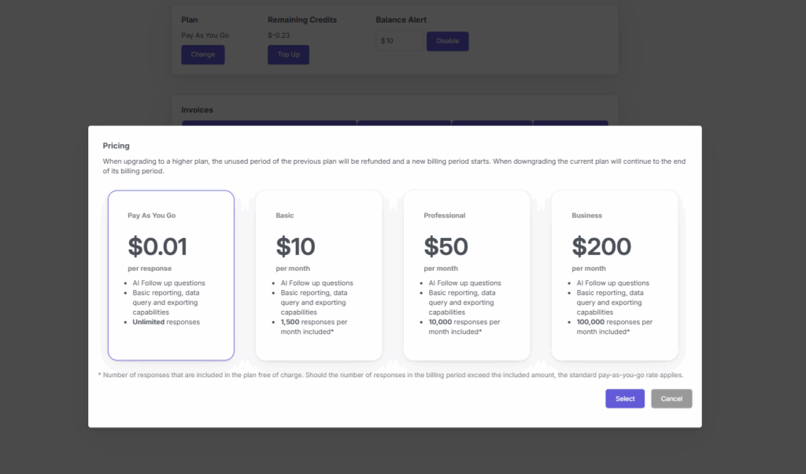The height and width of the screenshot is (474, 806).
Task: Click the Pricing dialog heading
Action: [116, 146]
